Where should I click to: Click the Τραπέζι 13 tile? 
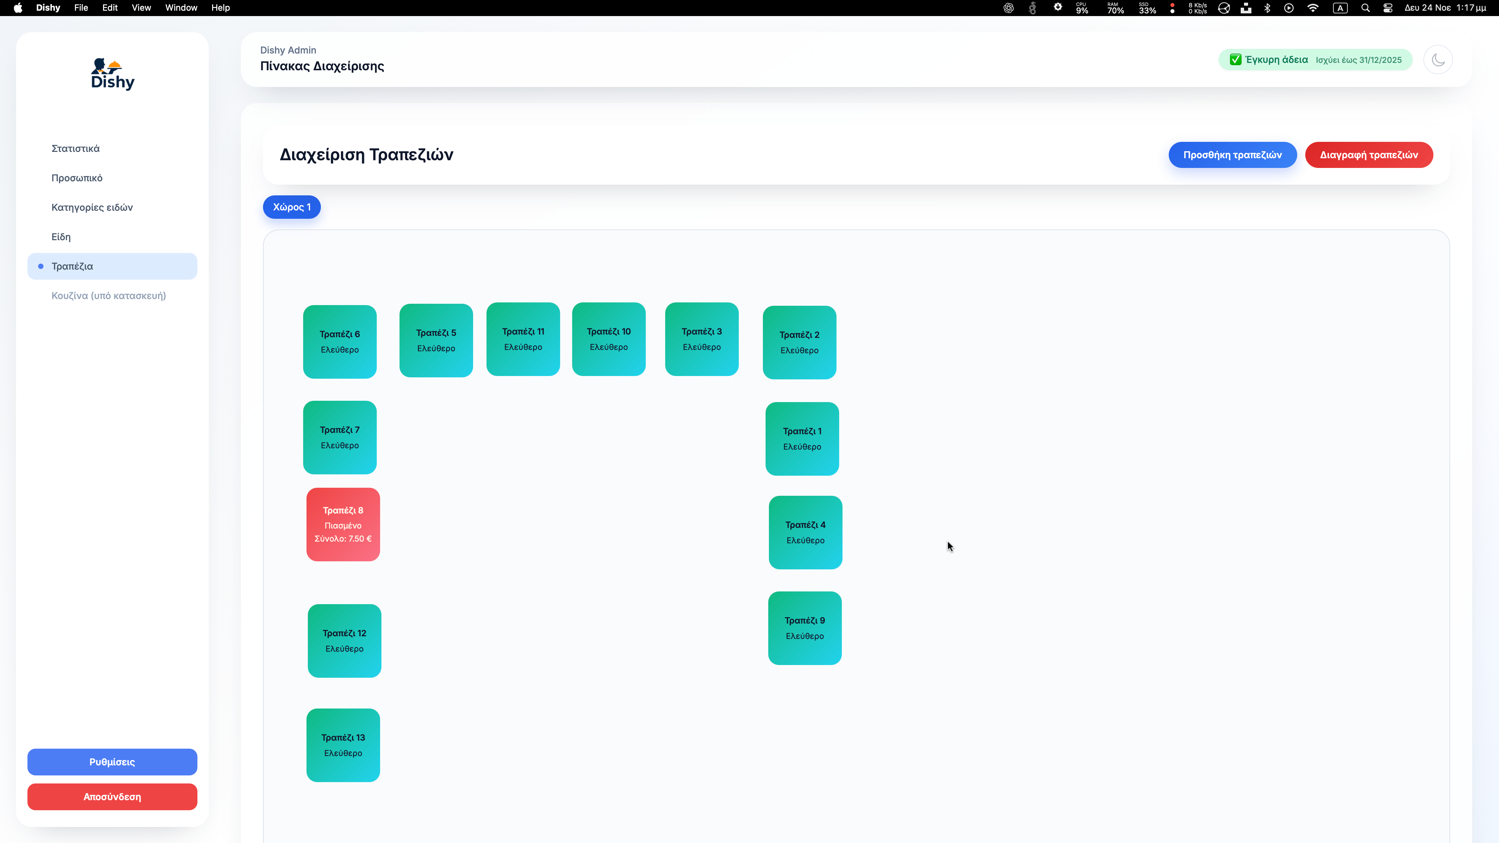tap(343, 745)
